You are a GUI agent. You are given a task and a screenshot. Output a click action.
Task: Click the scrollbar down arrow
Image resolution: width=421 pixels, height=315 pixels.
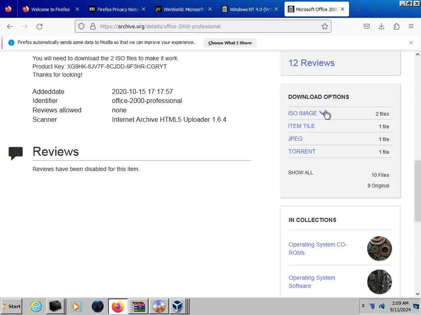pos(418,294)
